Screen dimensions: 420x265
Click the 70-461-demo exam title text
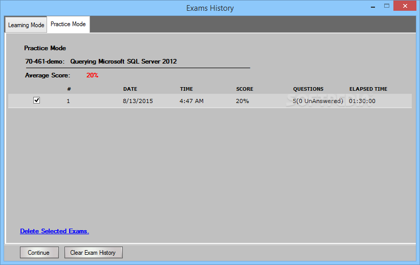pos(101,62)
